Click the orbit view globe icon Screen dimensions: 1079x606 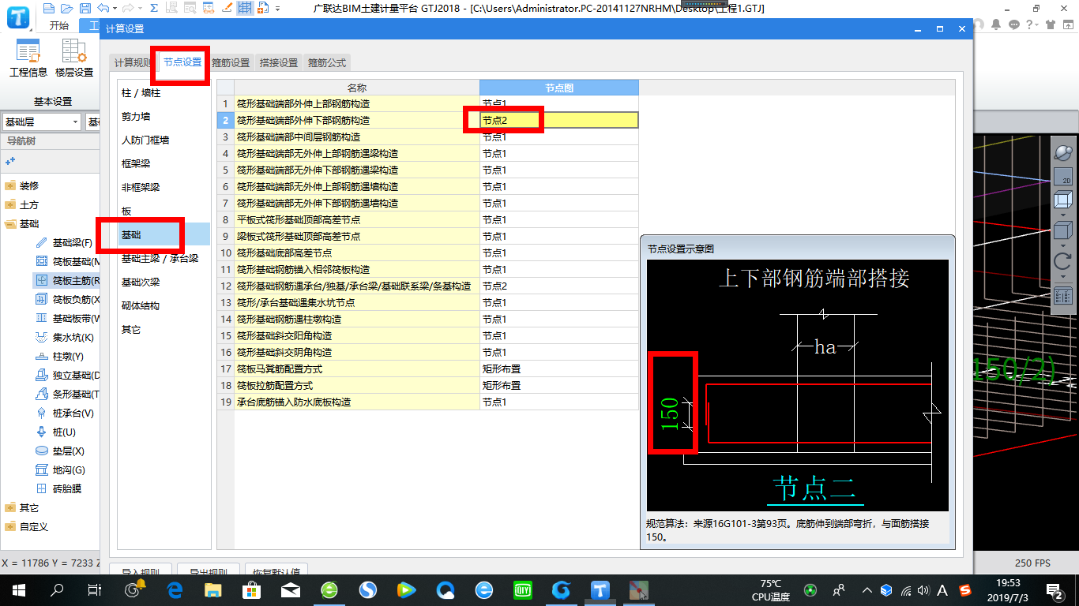click(x=1063, y=151)
